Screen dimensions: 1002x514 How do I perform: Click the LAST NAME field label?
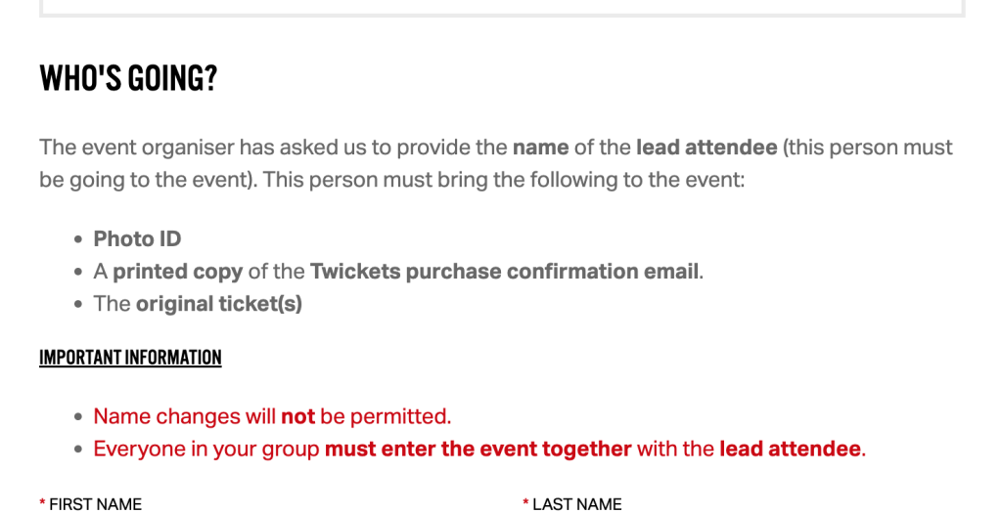[x=576, y=504]
